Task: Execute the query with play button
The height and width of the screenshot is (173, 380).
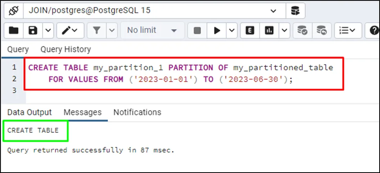Action: (217, 31)
